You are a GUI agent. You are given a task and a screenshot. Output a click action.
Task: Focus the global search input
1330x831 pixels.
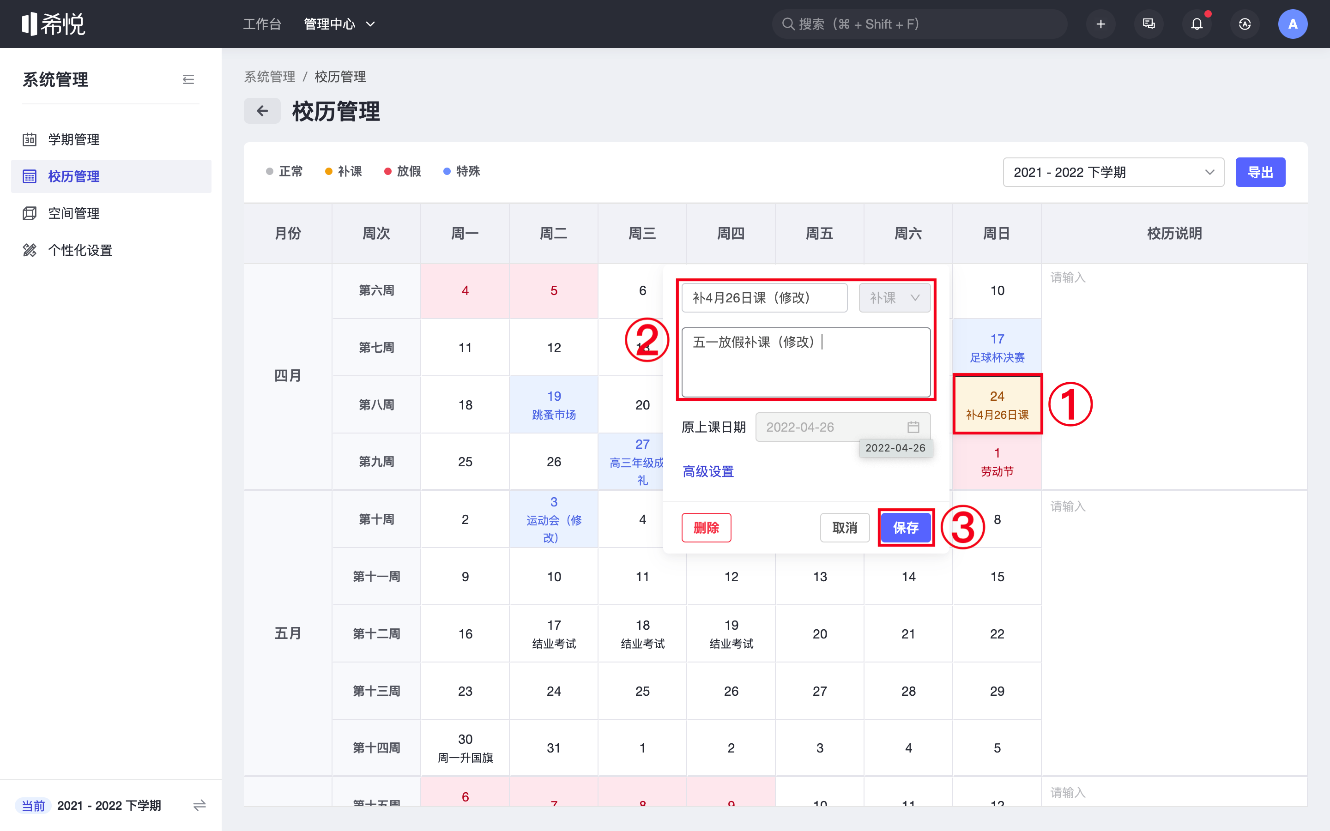[919, 24]
